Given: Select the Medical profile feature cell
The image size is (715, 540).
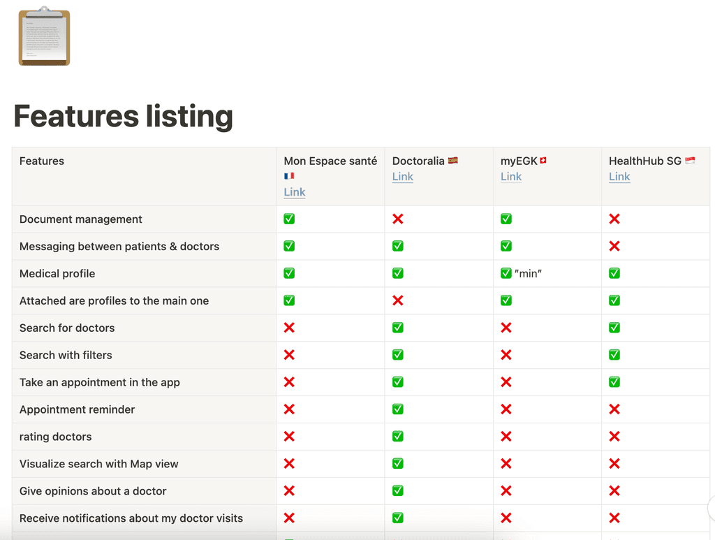Looking at the screenshot, I should tap(144, 274).
